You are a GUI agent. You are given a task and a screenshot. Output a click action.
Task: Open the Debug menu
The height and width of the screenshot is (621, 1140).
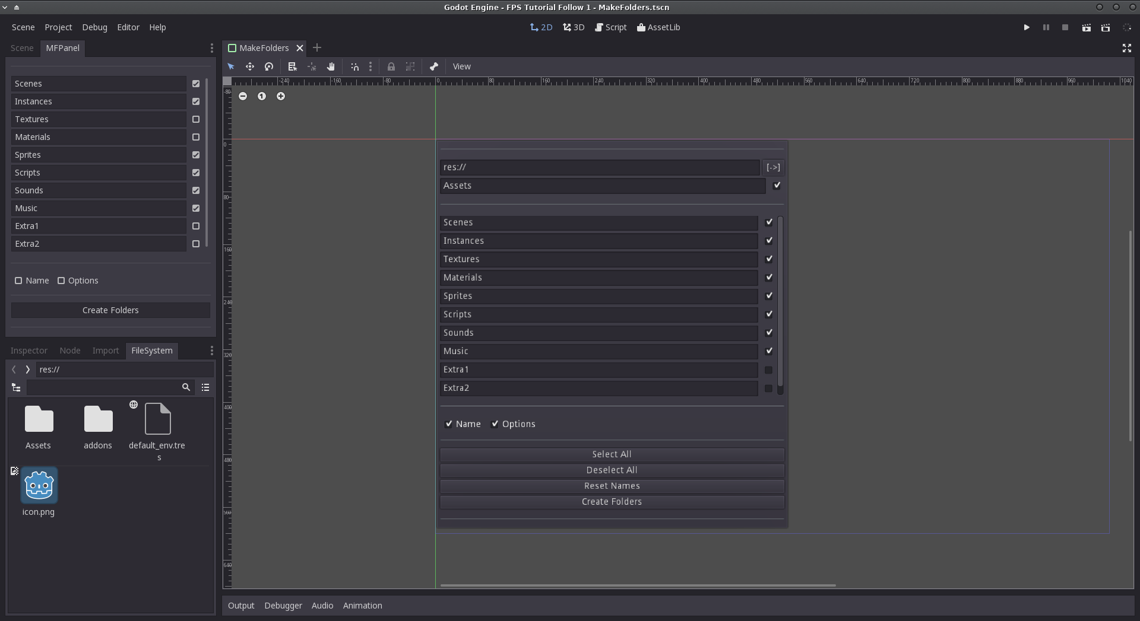pyautogui.click(x=94, y=27)
